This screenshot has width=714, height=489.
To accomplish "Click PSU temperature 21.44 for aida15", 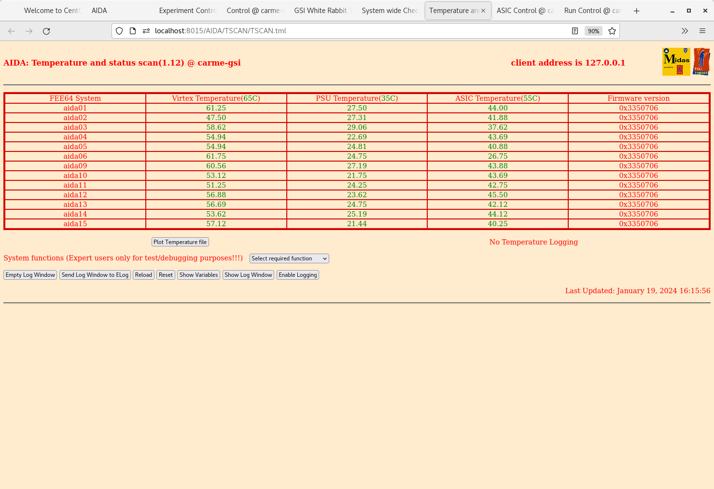I will point(357,224).
